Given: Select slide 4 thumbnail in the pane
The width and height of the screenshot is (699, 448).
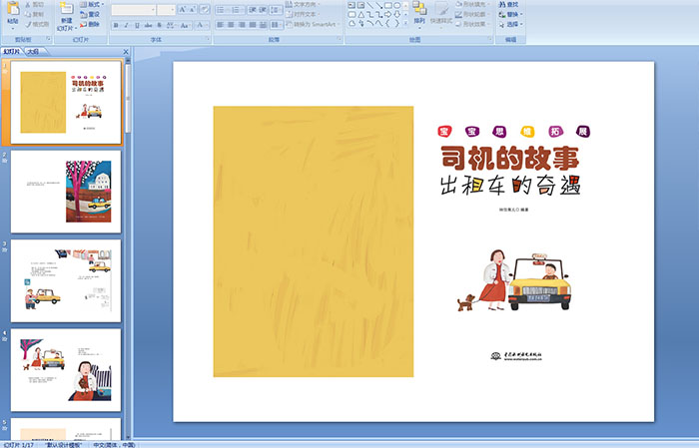Looking at the screenshot, I should click(66, 370).
